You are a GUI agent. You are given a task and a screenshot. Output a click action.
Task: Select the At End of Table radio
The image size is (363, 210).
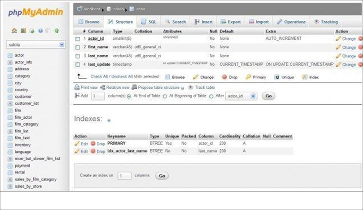(129, 96)
